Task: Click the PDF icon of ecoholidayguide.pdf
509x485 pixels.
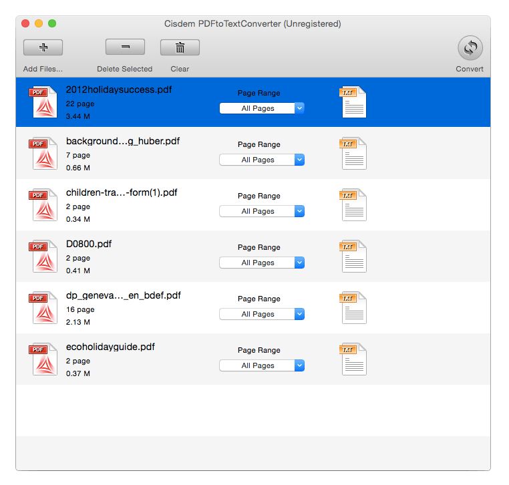Action: click(x=43, y=359)
